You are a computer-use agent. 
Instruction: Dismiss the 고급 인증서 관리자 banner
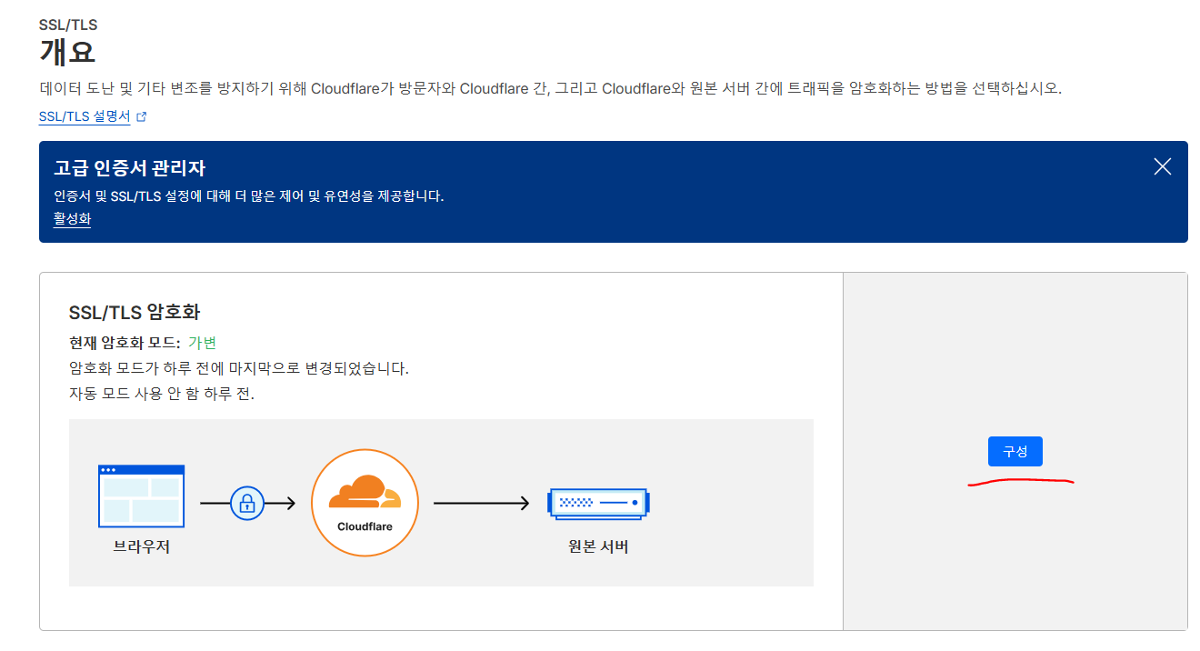pyautogui.click(x=1162, y=166)
